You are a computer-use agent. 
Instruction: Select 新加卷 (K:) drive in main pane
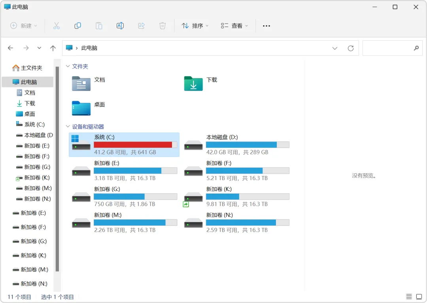point(236,197)
